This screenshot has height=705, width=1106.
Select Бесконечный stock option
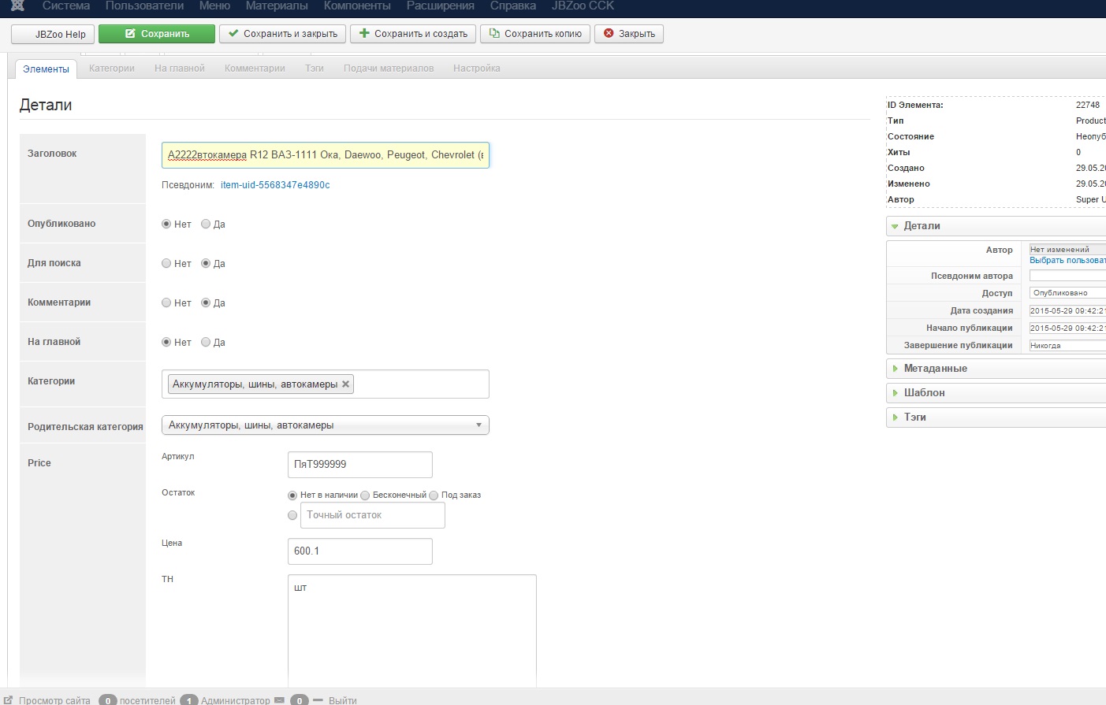[365, 495]
